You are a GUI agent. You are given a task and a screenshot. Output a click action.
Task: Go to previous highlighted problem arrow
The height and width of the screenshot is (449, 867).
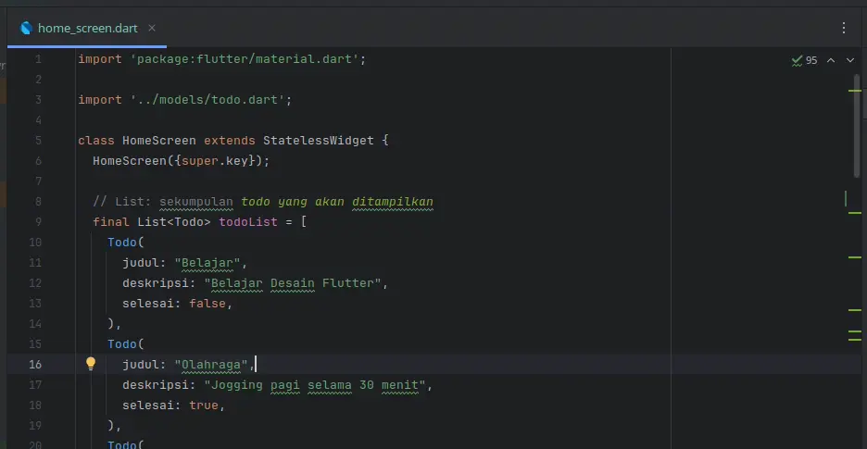click(x=831, y=60)
